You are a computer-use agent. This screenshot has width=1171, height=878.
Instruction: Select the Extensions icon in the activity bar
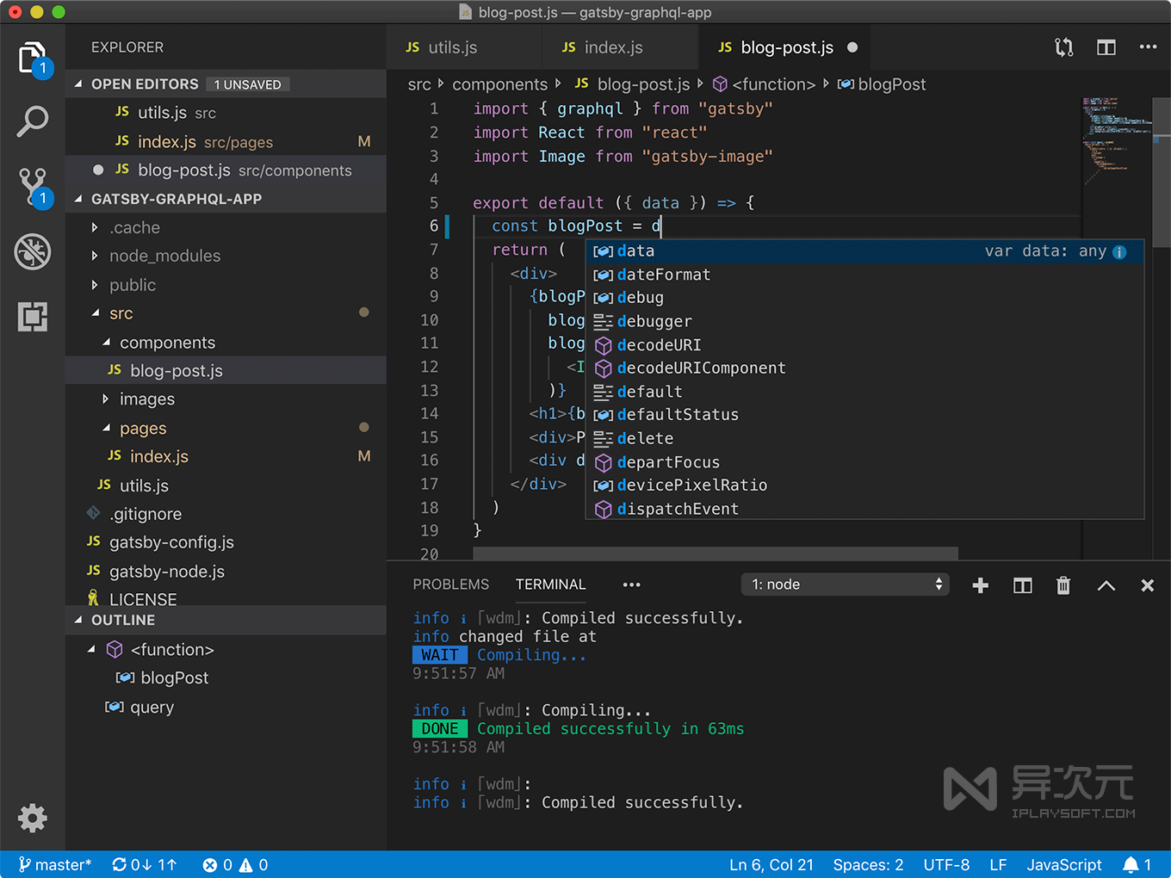coord(33,317)
